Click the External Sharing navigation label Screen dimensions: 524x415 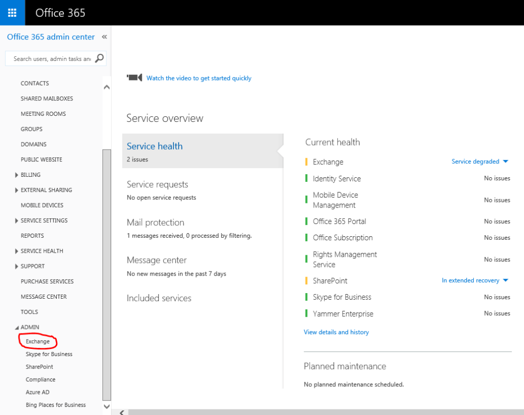[x=47, y=190]
